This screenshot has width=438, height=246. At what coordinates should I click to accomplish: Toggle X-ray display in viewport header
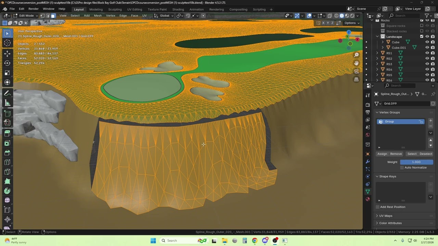tap(330, 16)
